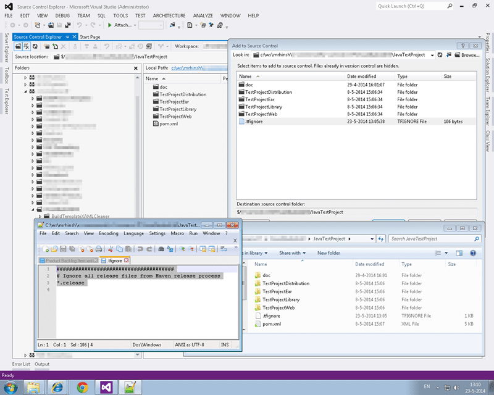The height and width of the screenshot is (395, 494).
Task: Click New folder in Windows Explorer
Action: (329, 253)
